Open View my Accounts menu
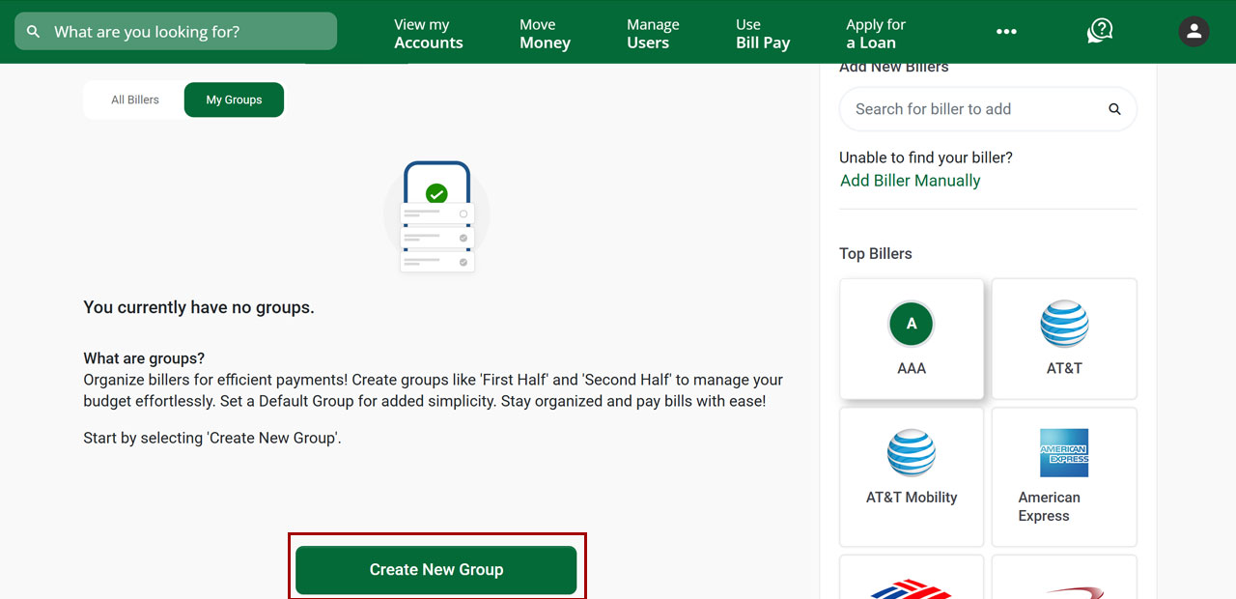Screen dimensions: 1236x599 (428, 32)
